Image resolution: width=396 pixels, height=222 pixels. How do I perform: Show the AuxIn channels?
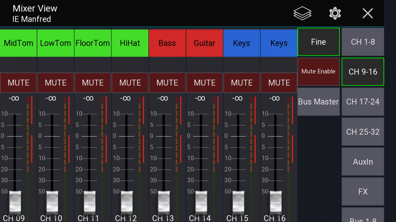tap(363, 161)
